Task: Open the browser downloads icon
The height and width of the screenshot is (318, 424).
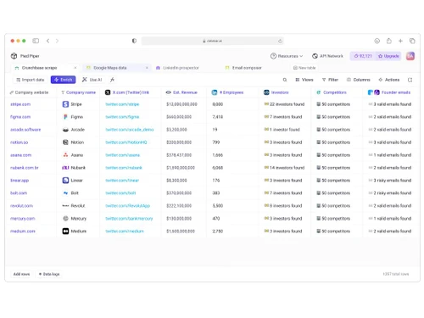Action: pos(377,41)
